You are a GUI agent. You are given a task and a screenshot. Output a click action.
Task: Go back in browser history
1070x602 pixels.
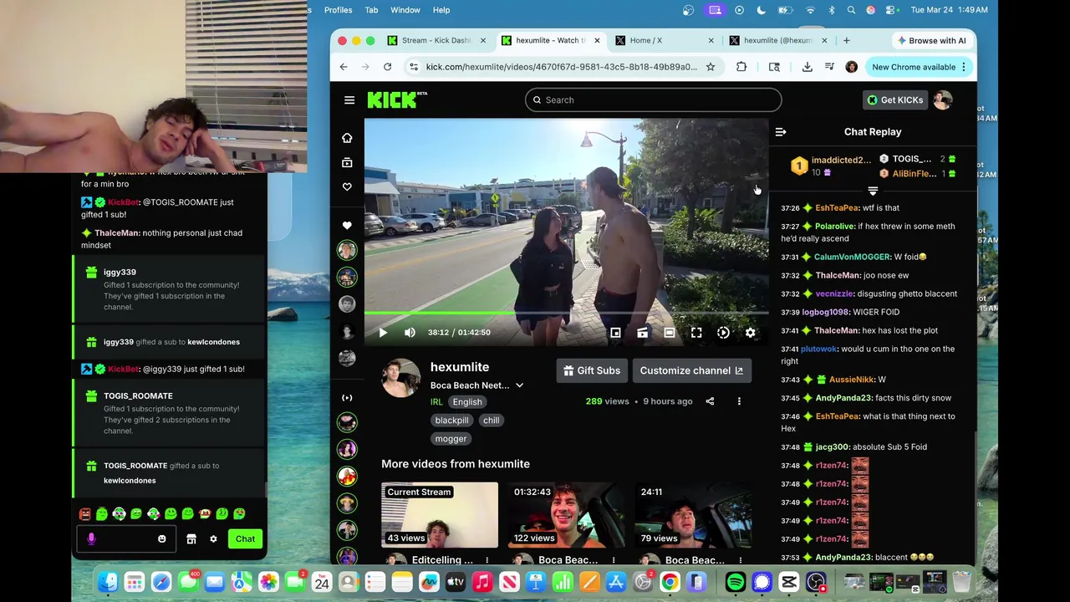click(344, 67)
